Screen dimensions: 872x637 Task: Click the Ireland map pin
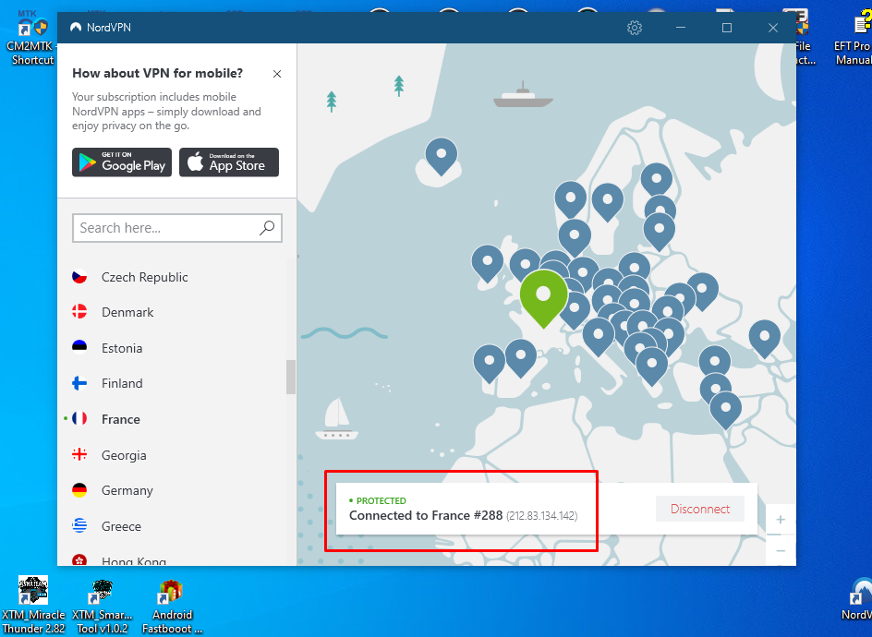tap(487, 262)
